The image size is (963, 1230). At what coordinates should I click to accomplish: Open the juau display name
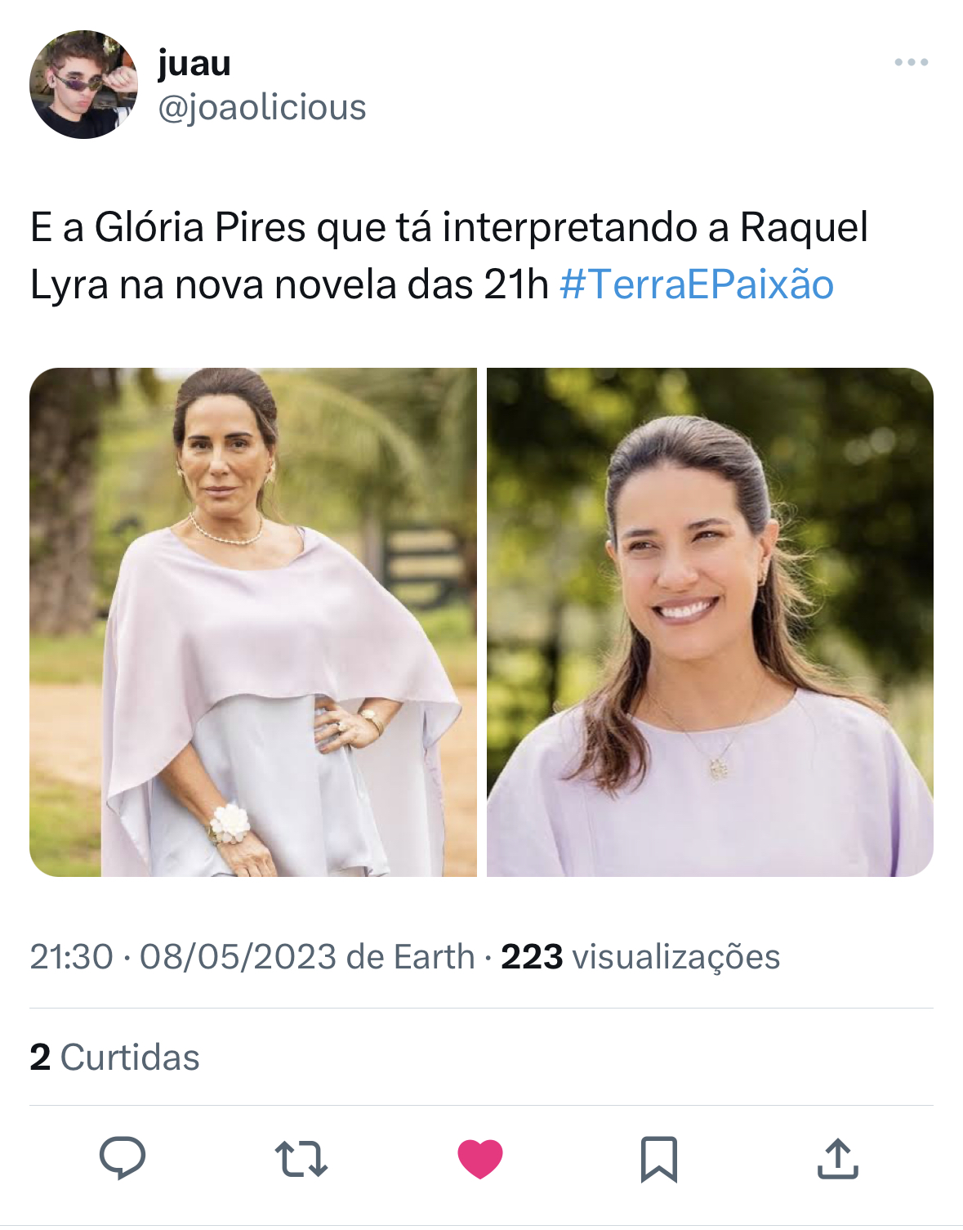click(x=194, y=62)
